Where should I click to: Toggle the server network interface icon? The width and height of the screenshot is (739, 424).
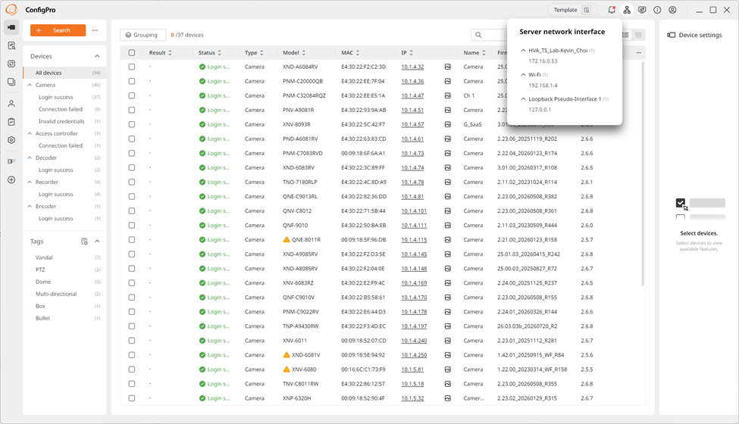(x=627, y=10)
